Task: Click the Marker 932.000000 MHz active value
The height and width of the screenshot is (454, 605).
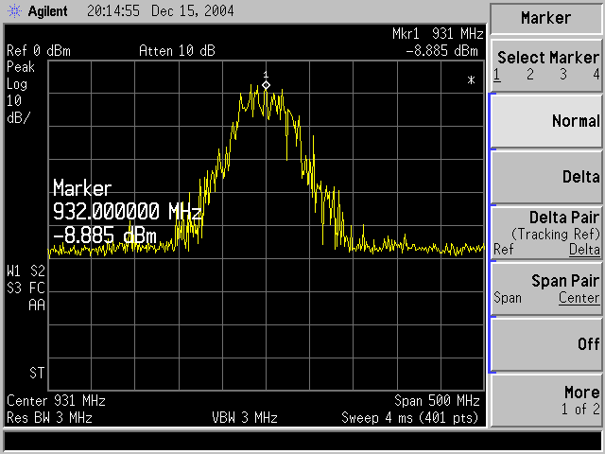Action: (x=128, y=212)
